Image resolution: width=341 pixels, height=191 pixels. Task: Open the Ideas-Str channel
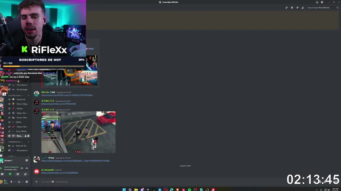click(x=19, y=127)
